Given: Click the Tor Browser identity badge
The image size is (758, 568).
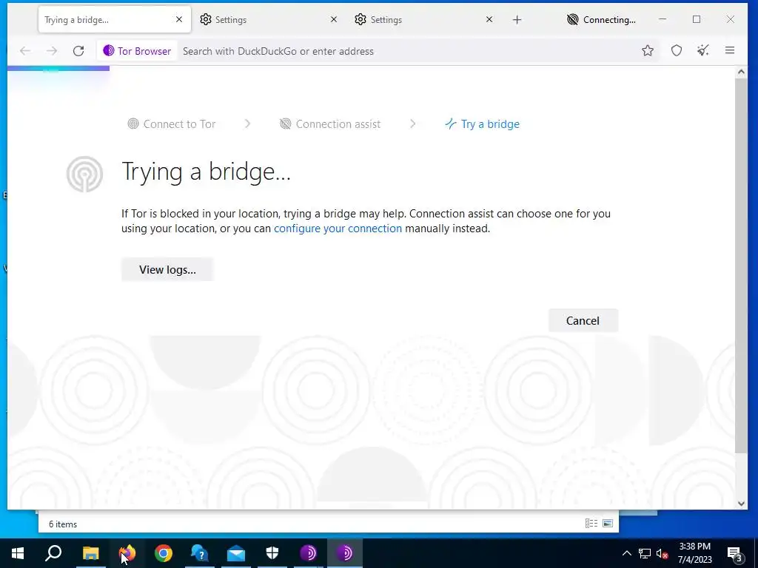Looking at the screenshot, I should 137,51.
